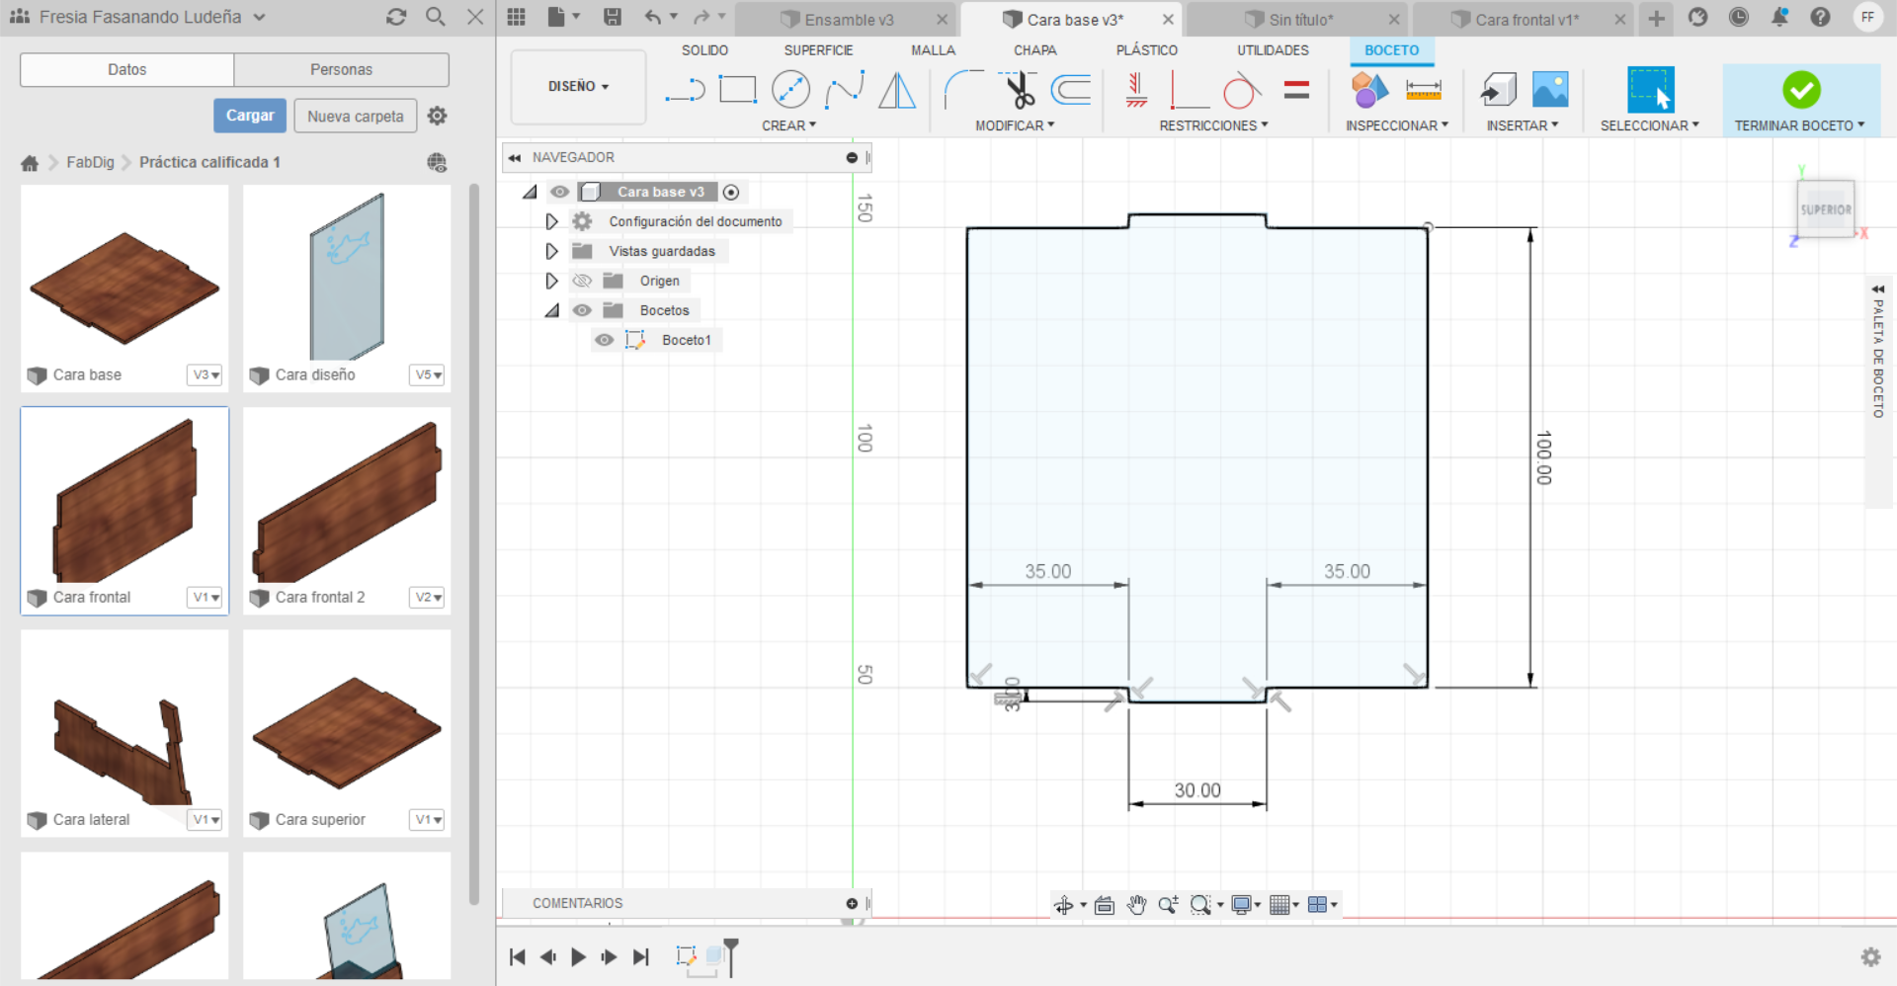This screenshot has width=1897, height=986.
Task: Expand Configuración del documento node
Action: (551, 221)
